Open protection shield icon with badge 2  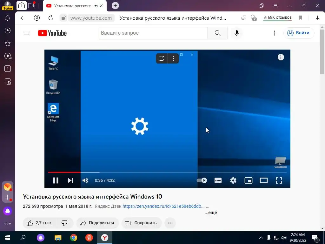tap(254, 18)
